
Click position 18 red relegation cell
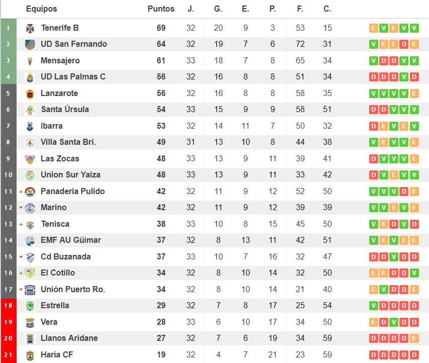tap(8, 306)
